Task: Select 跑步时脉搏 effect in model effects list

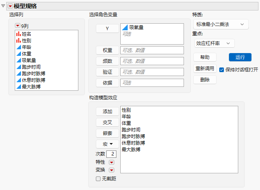Action: (x=133, y=136)
